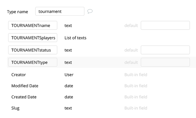Select the Creator built-in field row

(19, 75)
